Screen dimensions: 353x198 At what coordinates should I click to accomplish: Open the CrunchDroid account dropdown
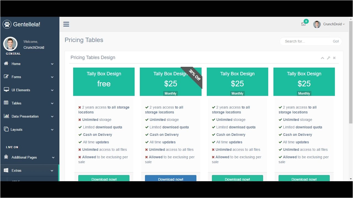click(330, 24)
